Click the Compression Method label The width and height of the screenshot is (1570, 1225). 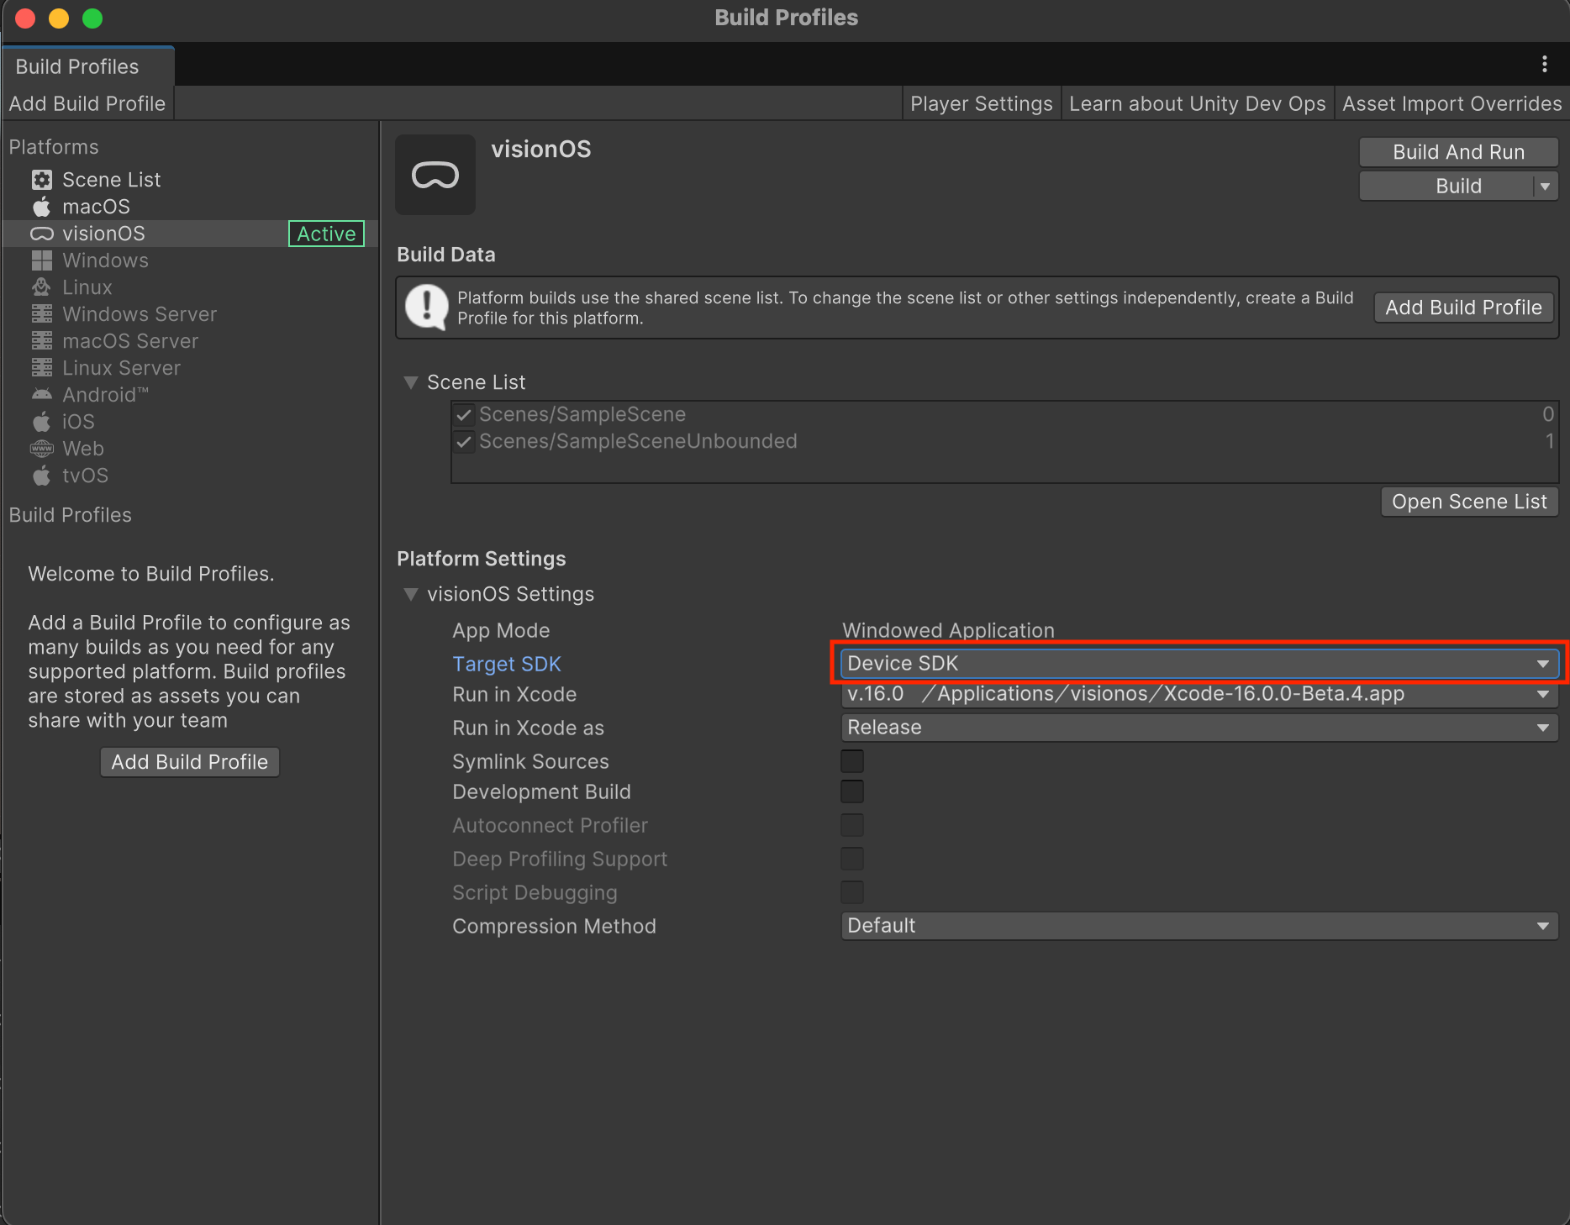554,926
